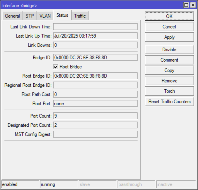Viewport: 198px width, 190px height.
Task: Maximize the Interface bridge window
Action: pyautogui.click(x=186, y=5)
